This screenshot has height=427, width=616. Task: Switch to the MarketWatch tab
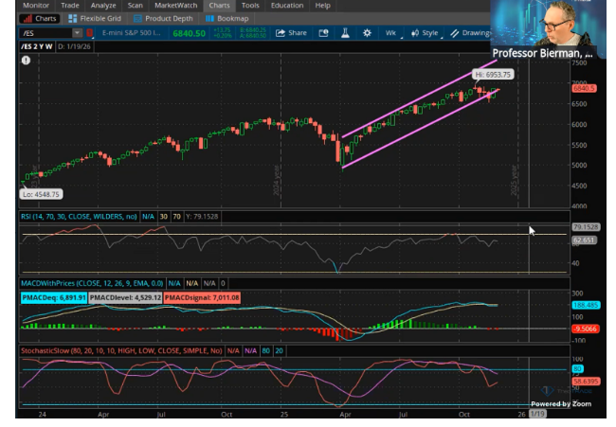click(x=175, y=5)
